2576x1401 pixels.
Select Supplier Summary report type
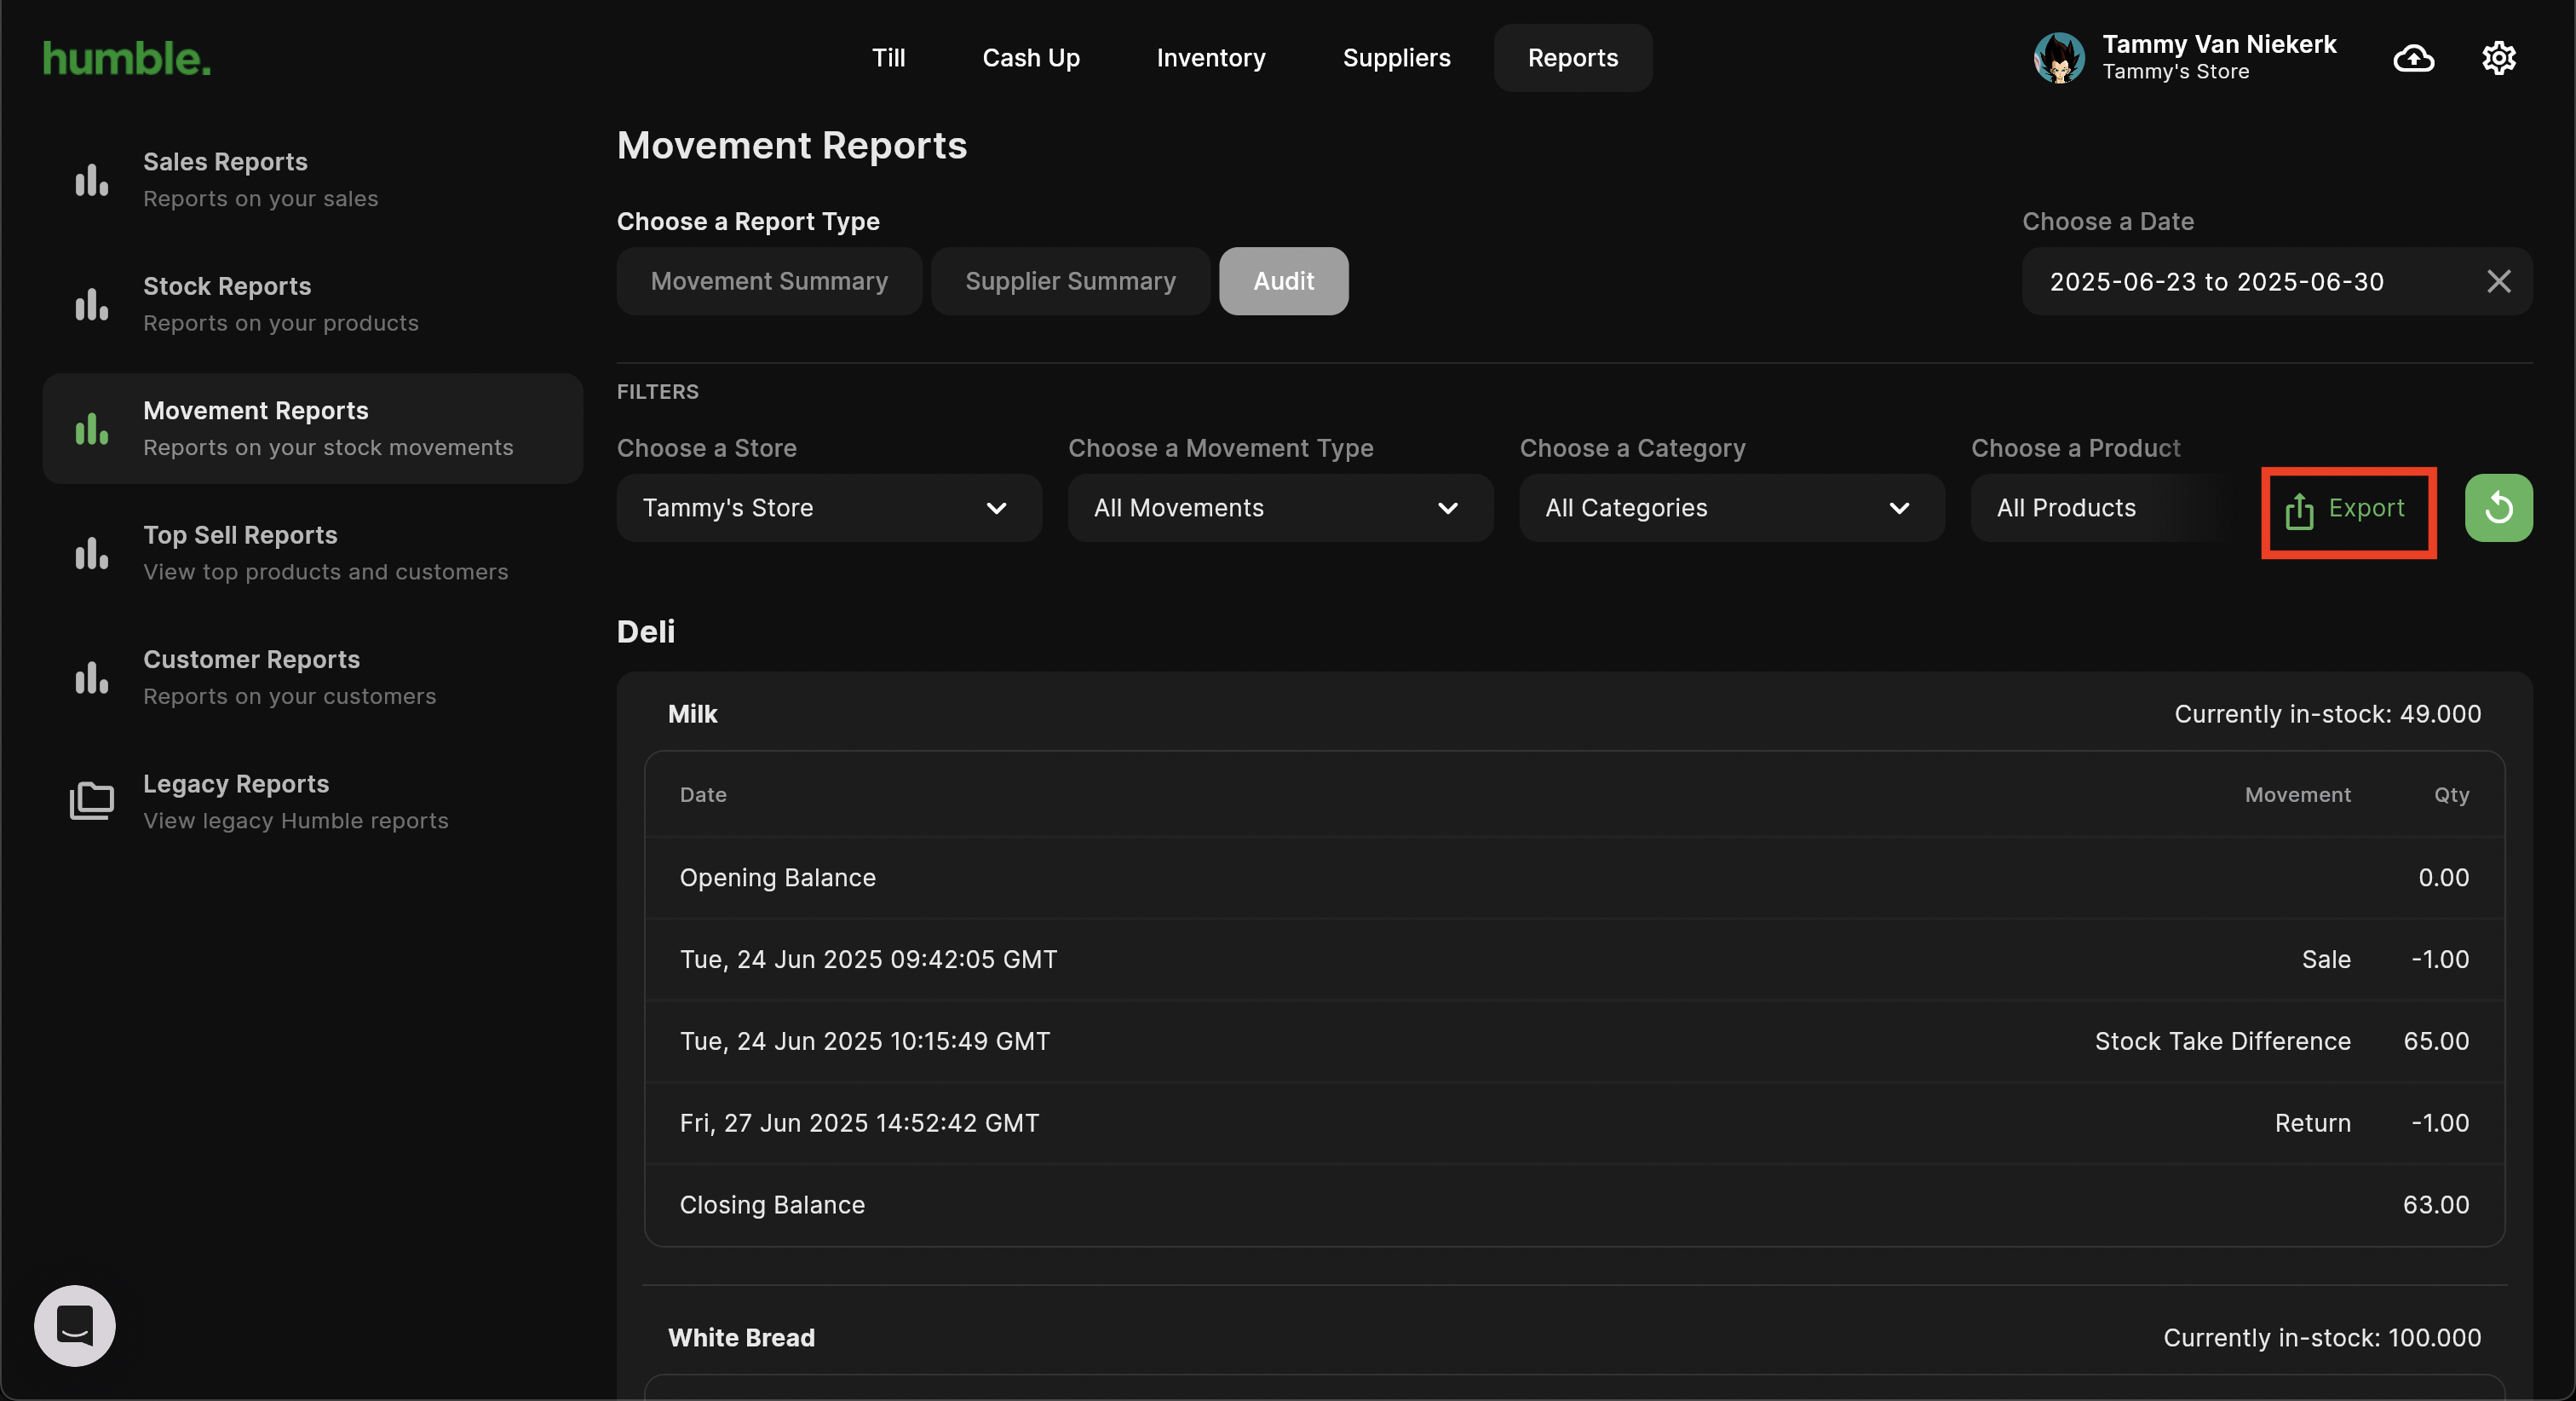1070,281
